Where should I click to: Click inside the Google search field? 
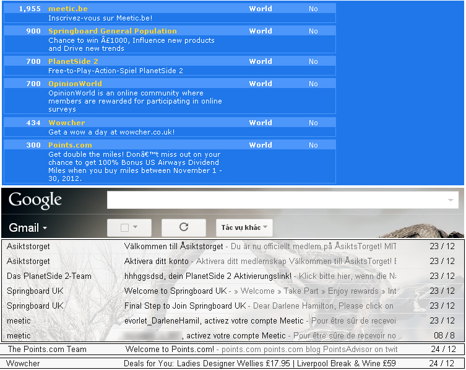(x=283, y=200)
